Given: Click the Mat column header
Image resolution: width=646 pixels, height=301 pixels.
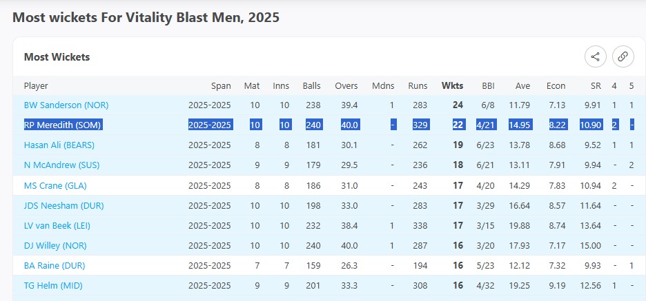Looking at the screenshot, I should 252,86.
